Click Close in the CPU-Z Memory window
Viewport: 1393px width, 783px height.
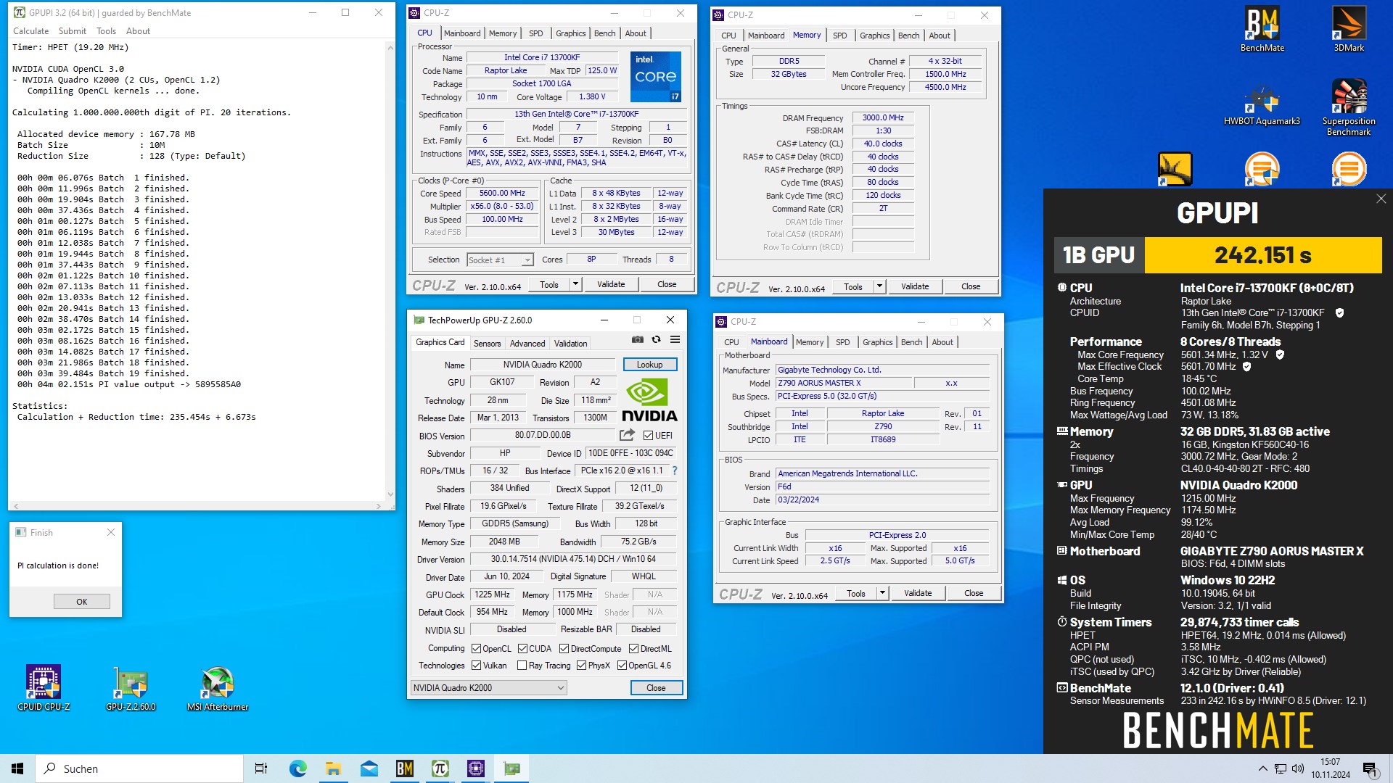(971, 286)
